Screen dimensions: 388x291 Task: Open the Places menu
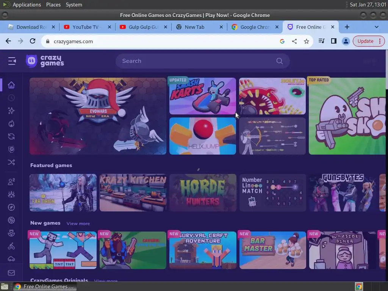(x=53, y=5)
